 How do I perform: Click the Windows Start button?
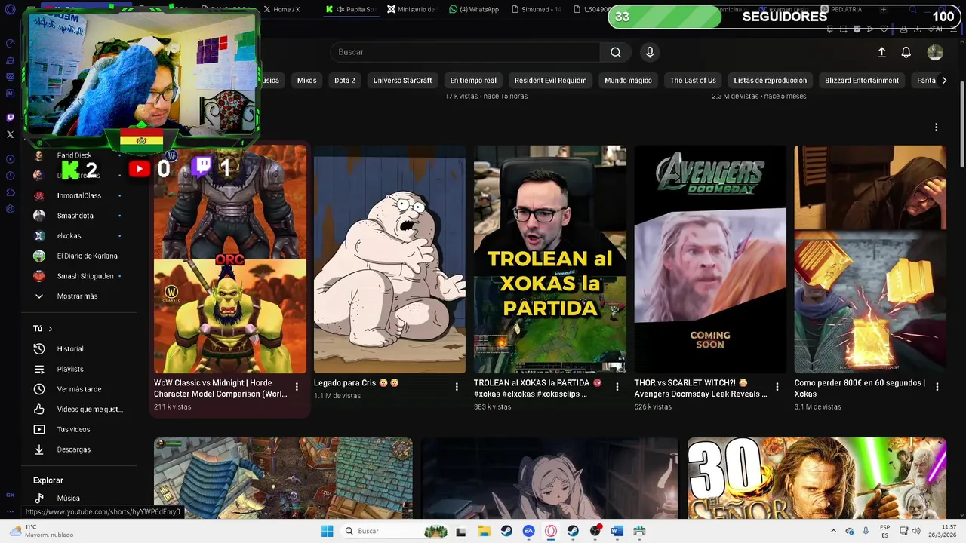point(327,531)
